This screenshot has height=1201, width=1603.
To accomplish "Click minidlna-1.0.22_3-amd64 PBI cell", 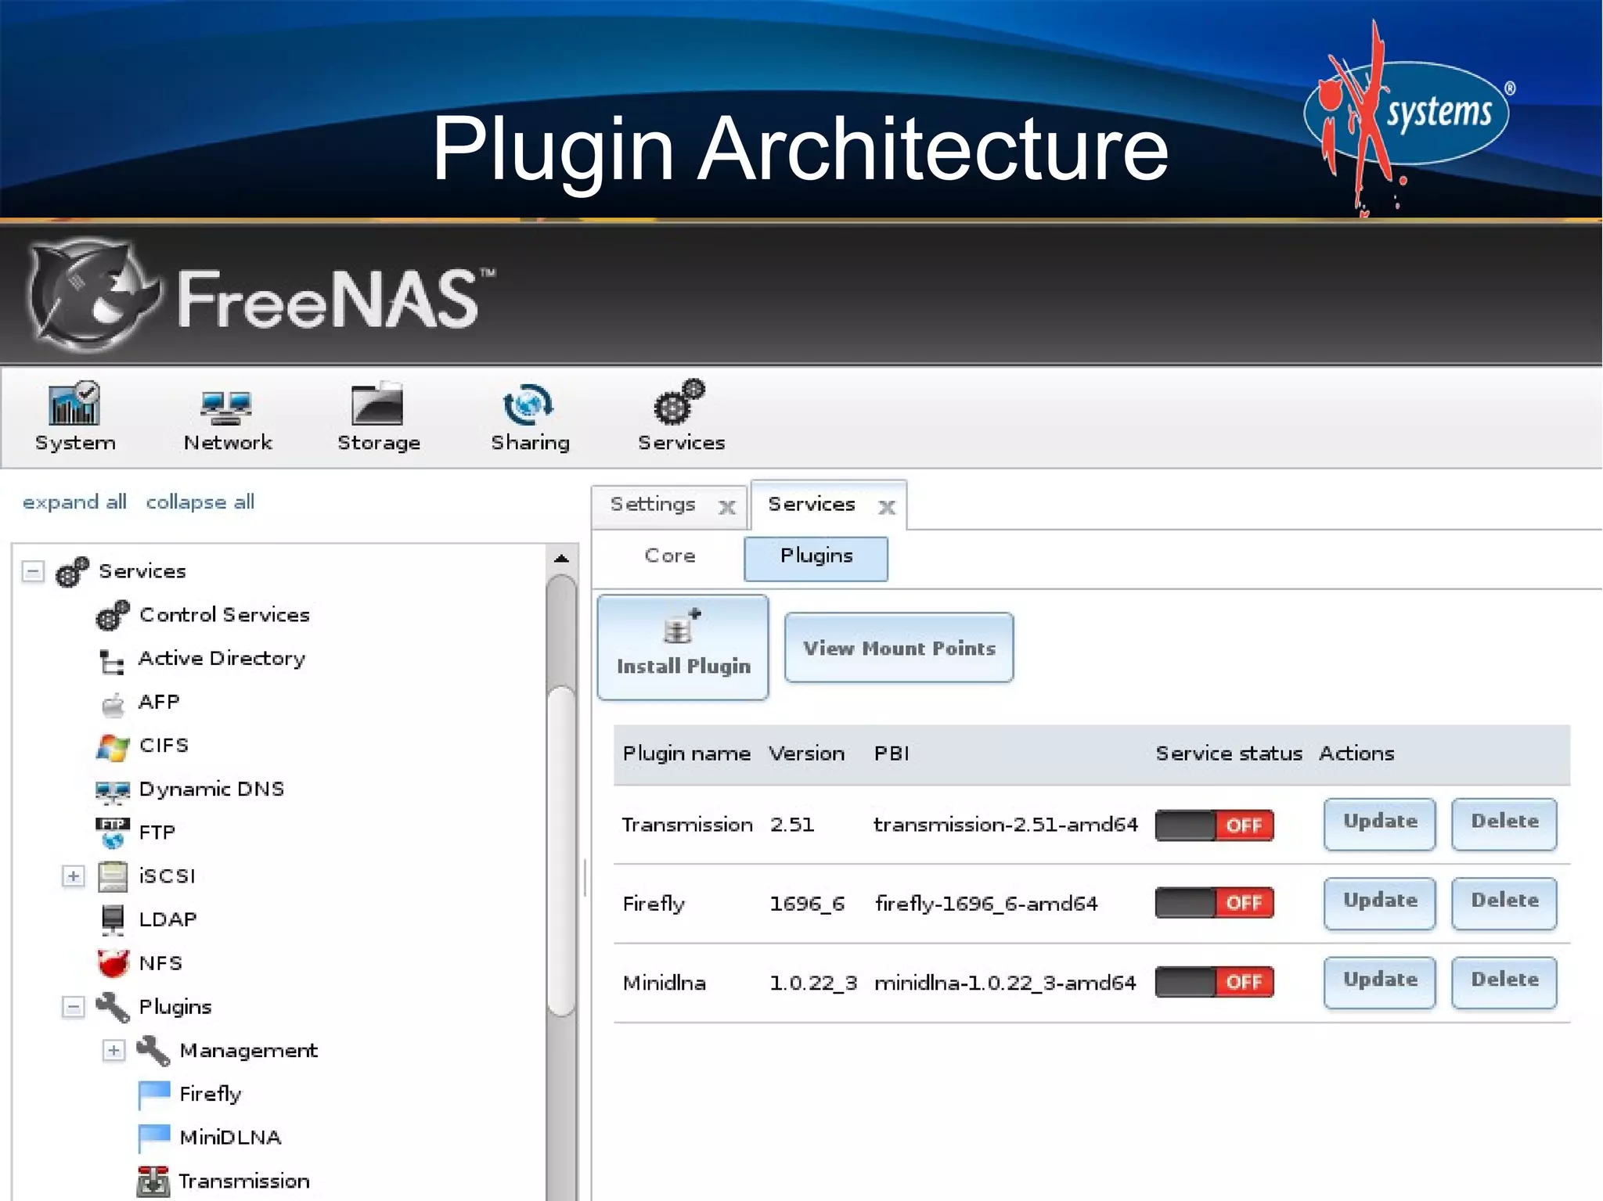I will click(1005, 983).
